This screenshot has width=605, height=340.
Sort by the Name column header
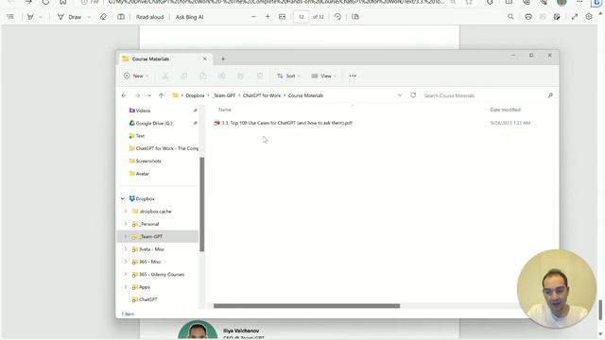point(225,110)
